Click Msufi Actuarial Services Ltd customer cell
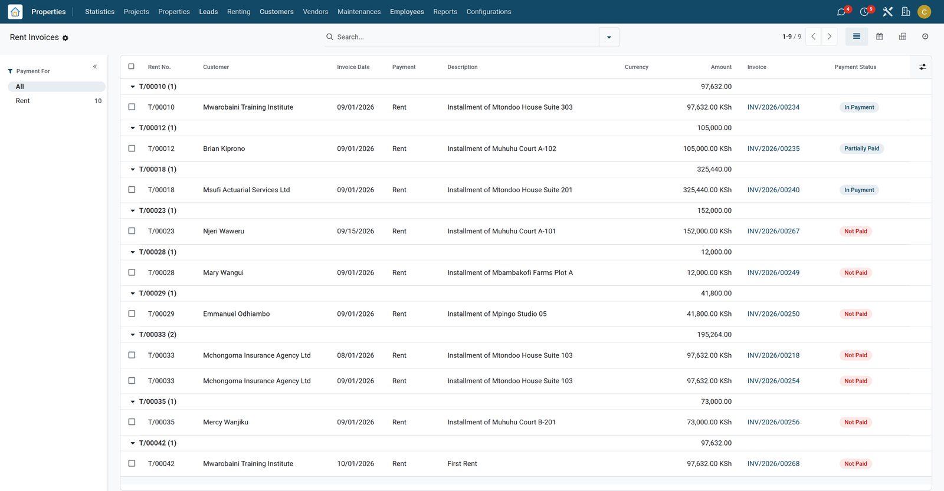Image resolution: width=944 pixels, height=491 pixels. click(x=247, y=190)
